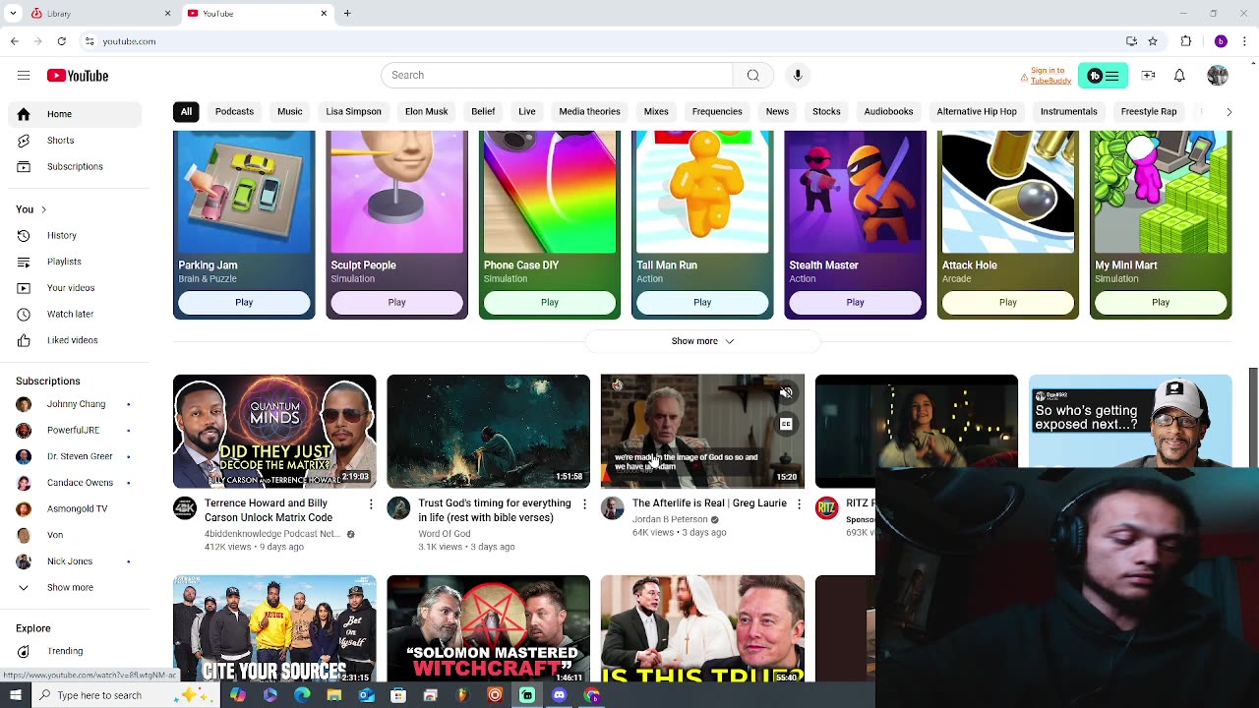Screen dimensions: 1259x708
Task: Play the Tall Man Run game
Action: 702,303
